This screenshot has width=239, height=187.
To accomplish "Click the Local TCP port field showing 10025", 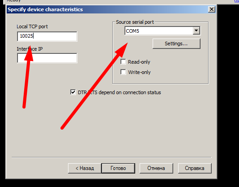I will tap(47, 36).
